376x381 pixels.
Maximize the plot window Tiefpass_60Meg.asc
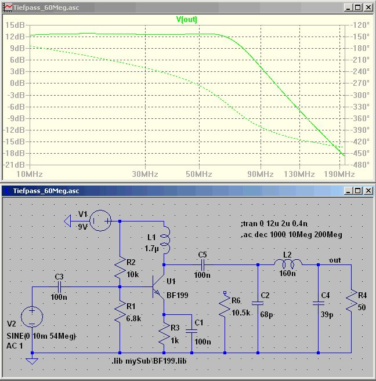coord(358,8)
